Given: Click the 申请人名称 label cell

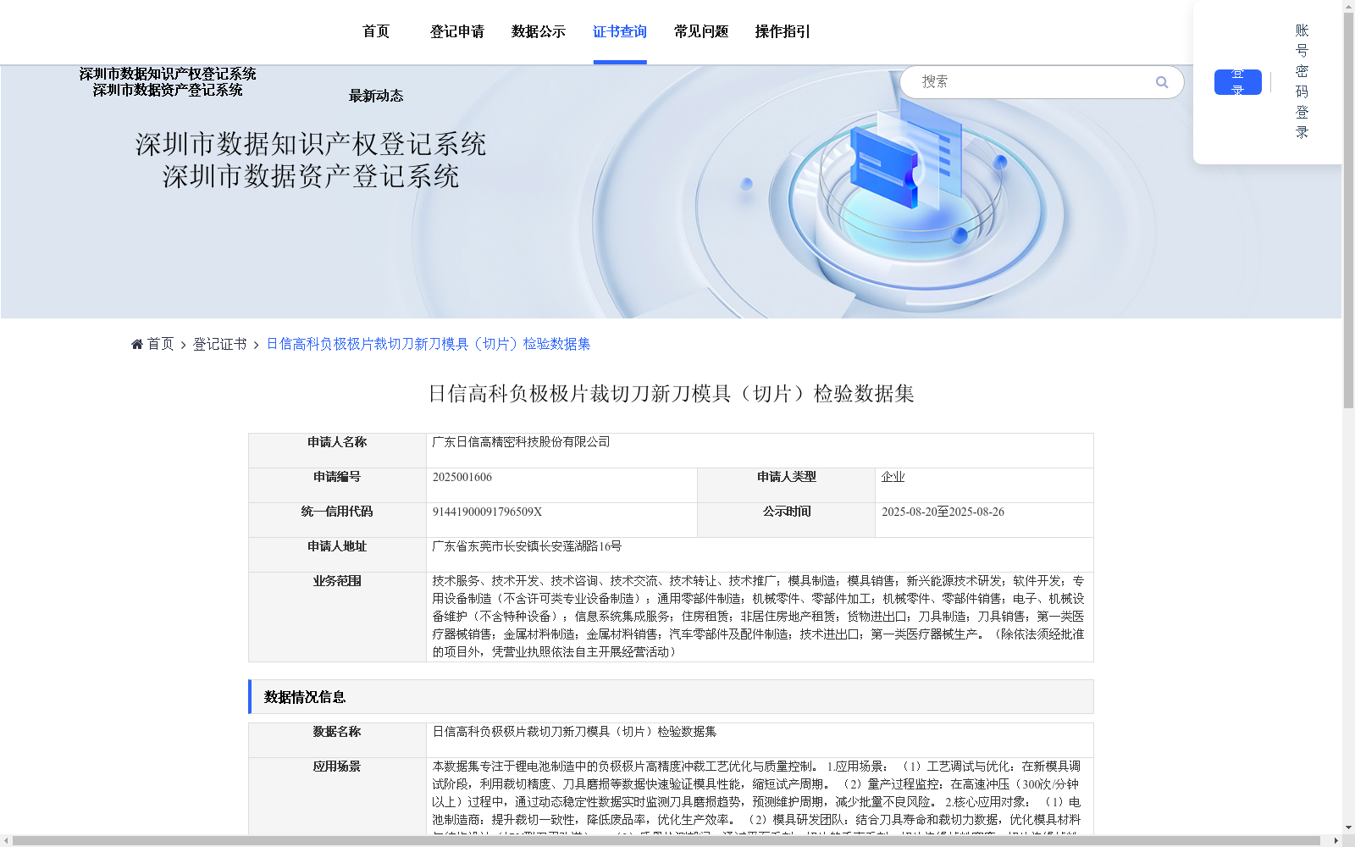Looking at the screenshot, I should (337, 451).
